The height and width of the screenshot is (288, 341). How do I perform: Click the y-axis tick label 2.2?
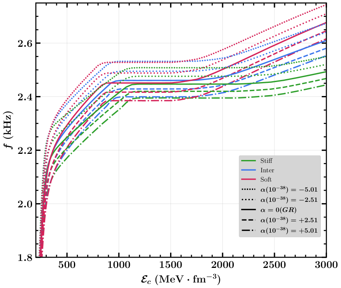point(25,150)
